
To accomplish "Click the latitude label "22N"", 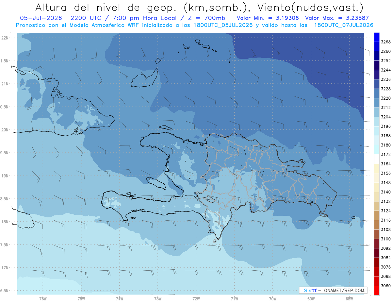I will (x=5, y=38).
